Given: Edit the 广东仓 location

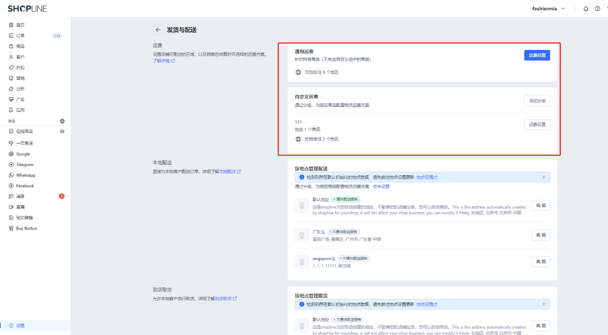Looking at the screenshot, I should (x=540, y=235).
